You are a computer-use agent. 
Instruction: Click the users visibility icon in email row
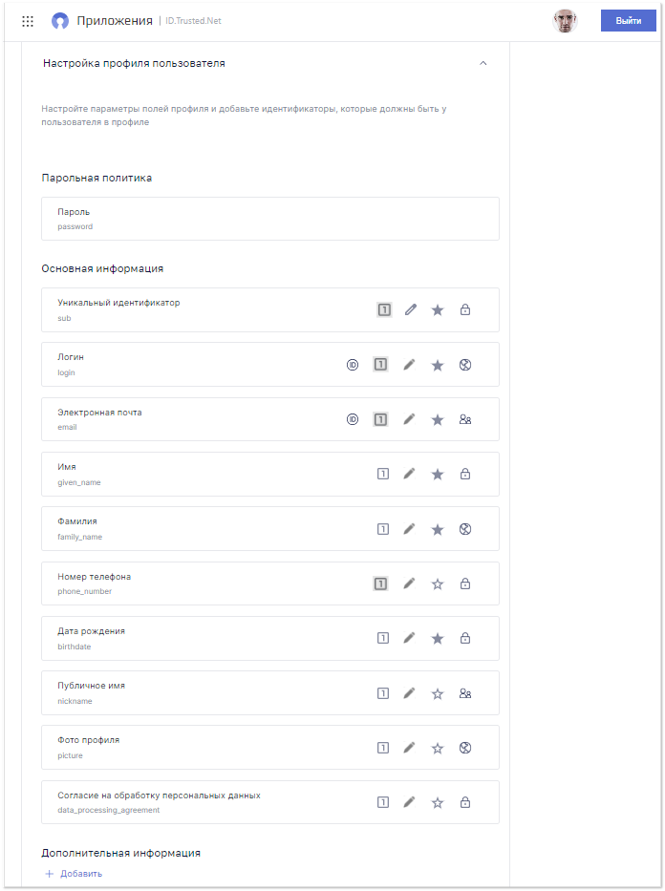pyautogui.click(x=465, y=419)
